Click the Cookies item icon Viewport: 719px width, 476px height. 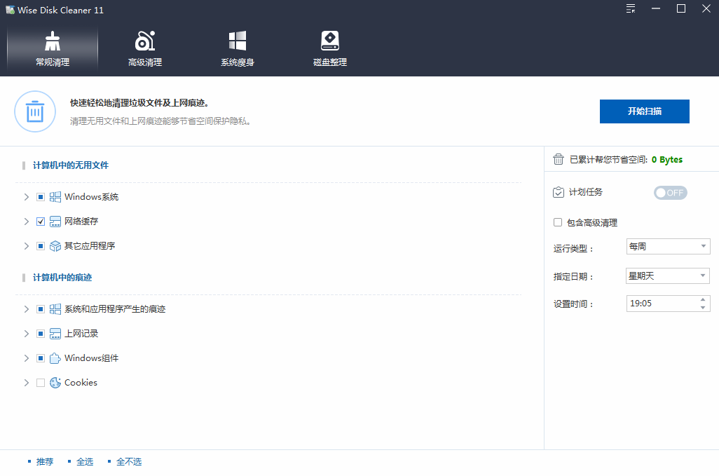tap(55, 383)
